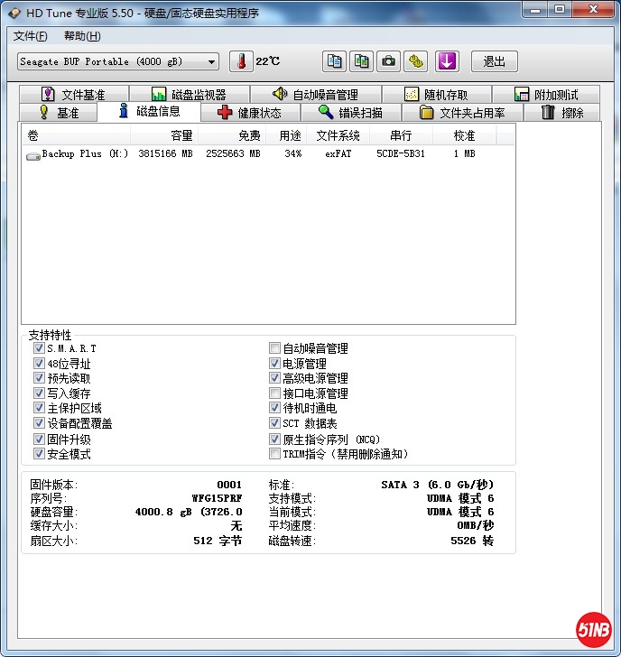621x657 pixels.
Task: Click the thermometer temperature icon
Action: click(241, 61)
